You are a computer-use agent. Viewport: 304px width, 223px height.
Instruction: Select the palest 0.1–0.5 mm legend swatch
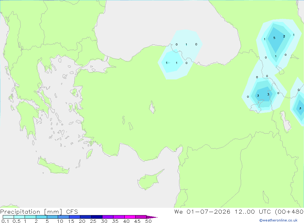8,217
